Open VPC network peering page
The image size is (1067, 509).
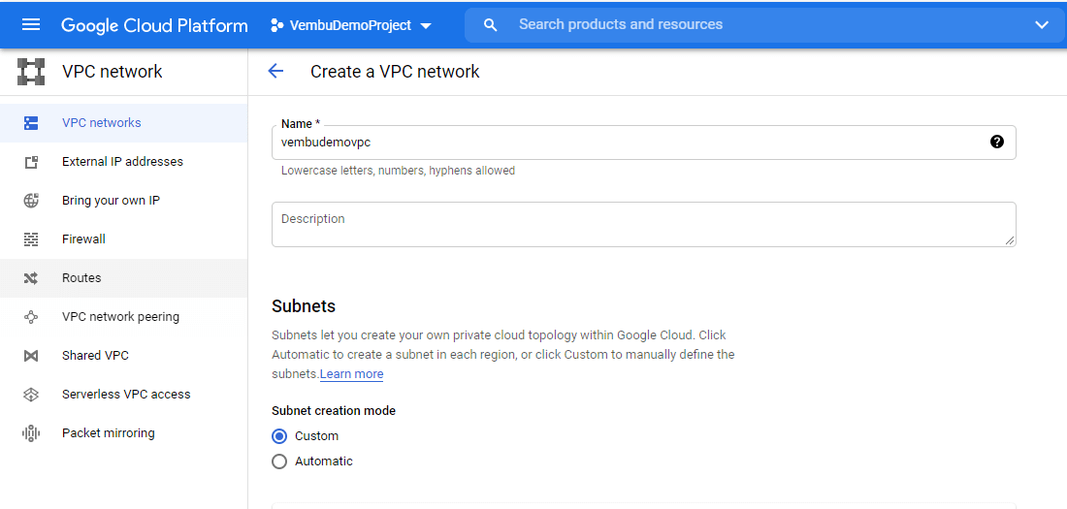[x=124, y=317]
